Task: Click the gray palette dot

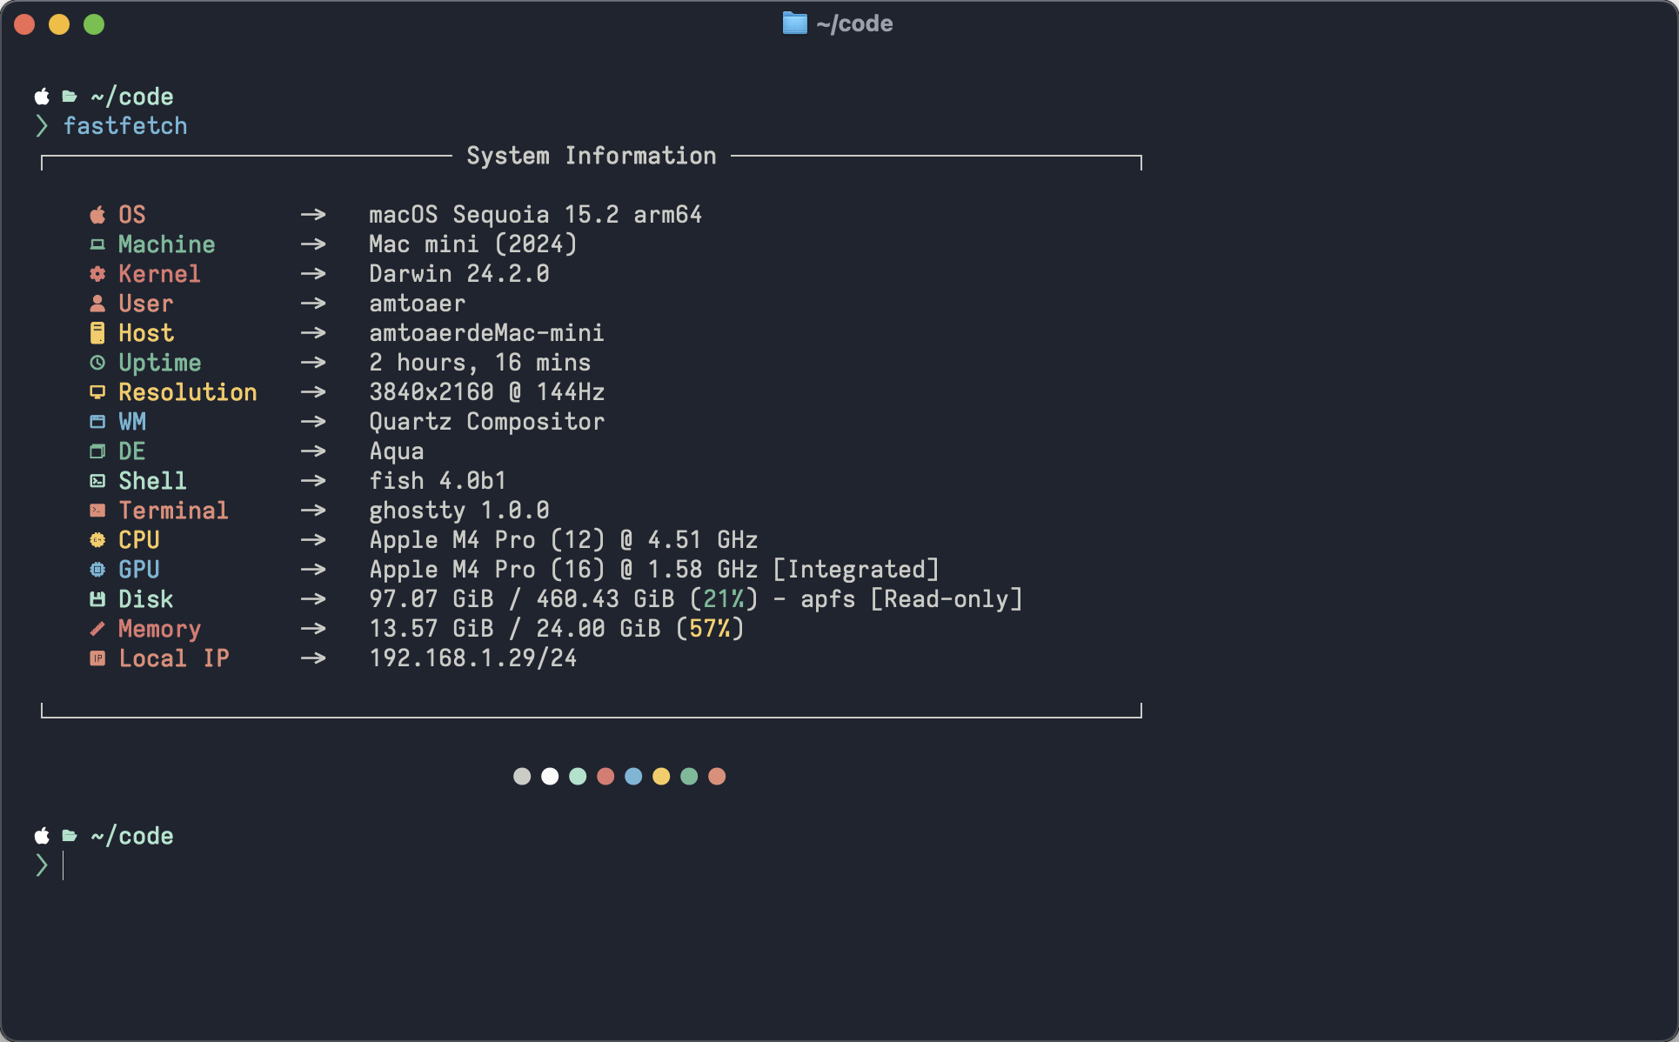Action: pyautogui.click(x=522, y=777)
